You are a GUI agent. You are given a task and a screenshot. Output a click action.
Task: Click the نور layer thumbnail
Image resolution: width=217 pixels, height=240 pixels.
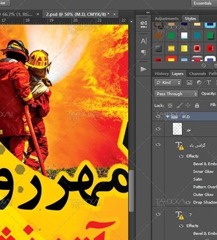click(177, 129)
